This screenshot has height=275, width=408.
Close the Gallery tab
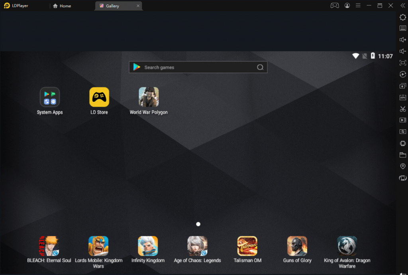pos(138,6)
